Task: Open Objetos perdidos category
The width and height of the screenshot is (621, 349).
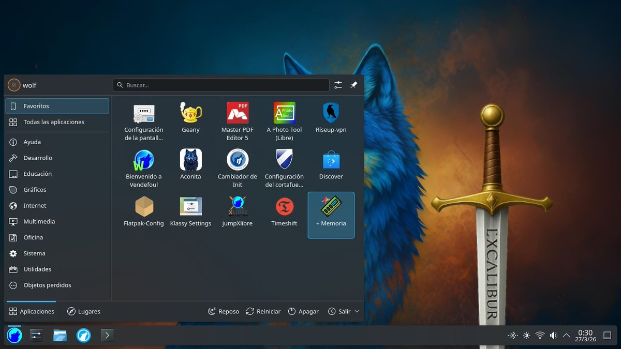Action: click(x=57, y=285)
